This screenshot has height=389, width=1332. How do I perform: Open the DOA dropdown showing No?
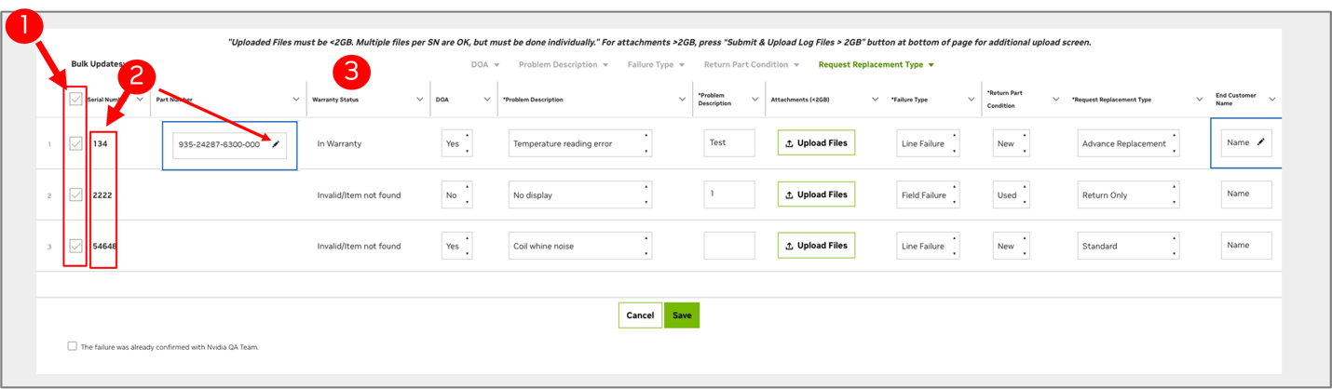pos(456,194)
